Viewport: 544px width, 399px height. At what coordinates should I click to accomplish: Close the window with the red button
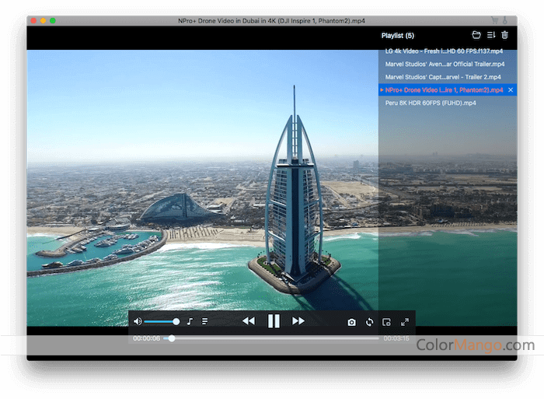(33, 20)
